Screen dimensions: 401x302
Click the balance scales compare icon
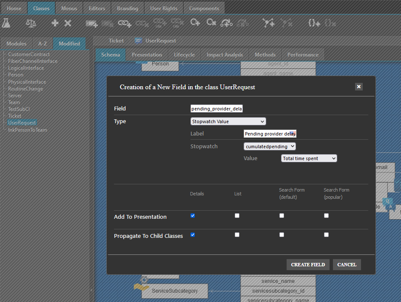click(31, 23)
